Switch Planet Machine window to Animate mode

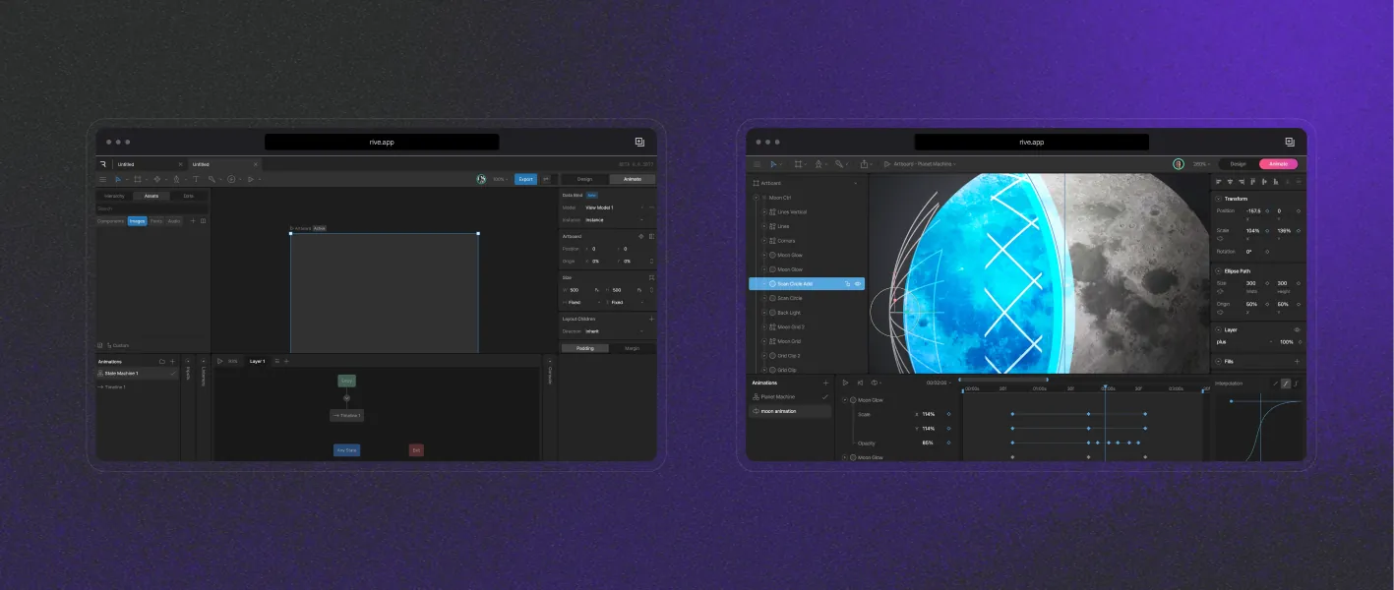point(1278,164)
